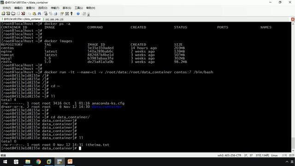295x166 pixels.
Task: Click the red Disconnect toolbar icon
Action: 23,13
